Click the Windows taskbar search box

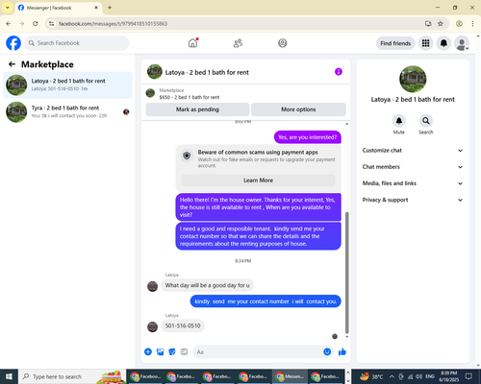click(72, 376)
